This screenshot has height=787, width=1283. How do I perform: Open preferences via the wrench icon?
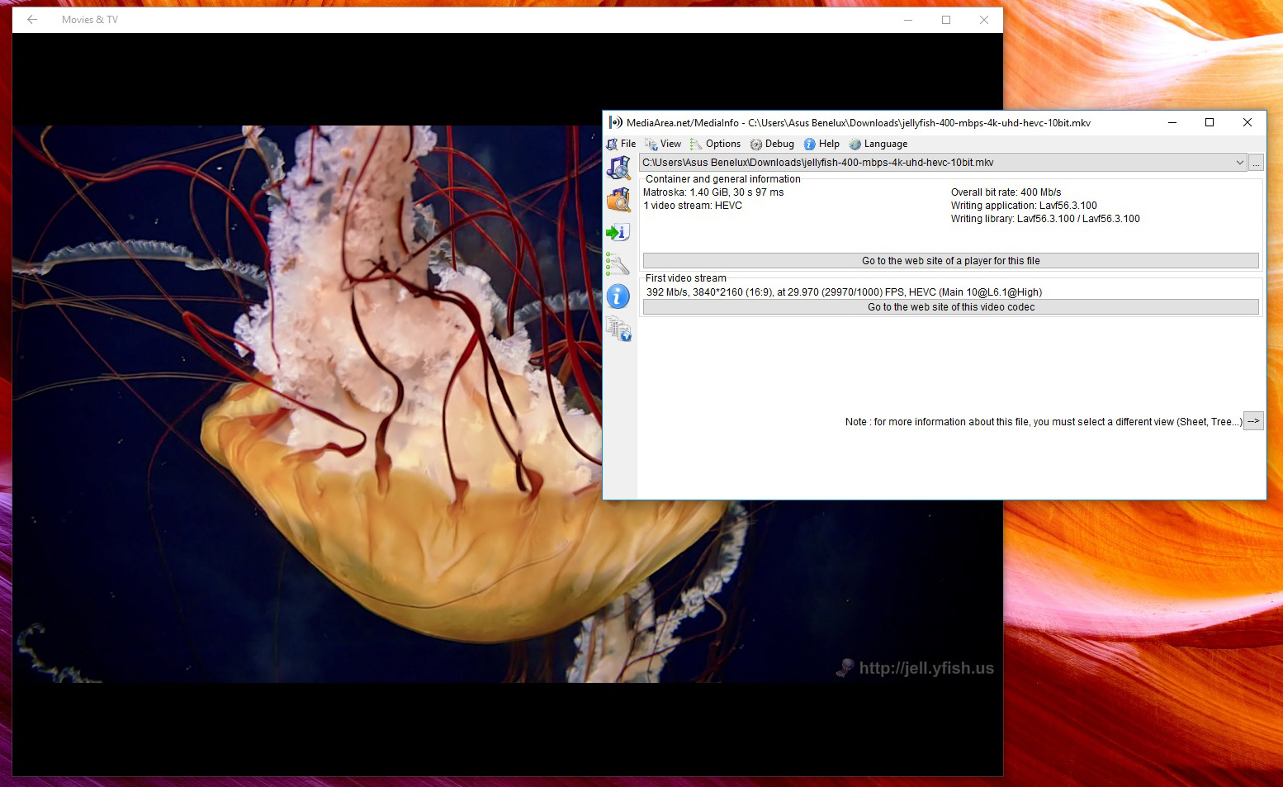618,264
